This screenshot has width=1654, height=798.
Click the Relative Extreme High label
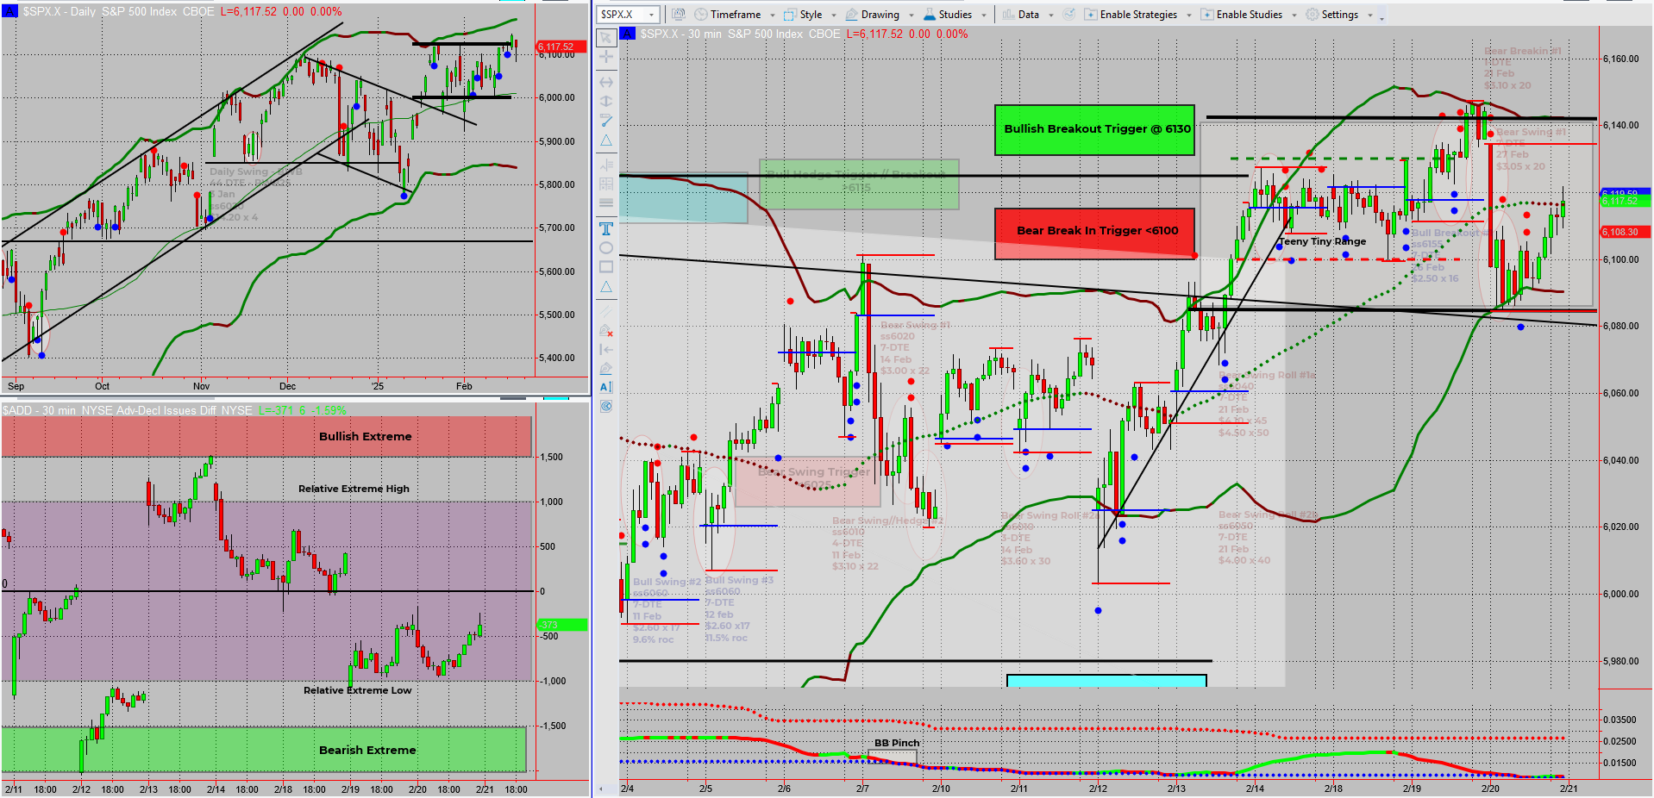coord(354,489)
